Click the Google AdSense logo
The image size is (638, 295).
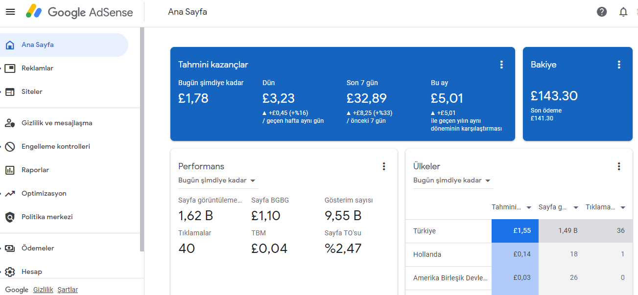[79, 12]
